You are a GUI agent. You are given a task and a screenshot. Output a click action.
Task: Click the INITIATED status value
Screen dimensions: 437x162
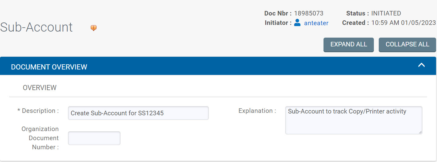(386, 13)
